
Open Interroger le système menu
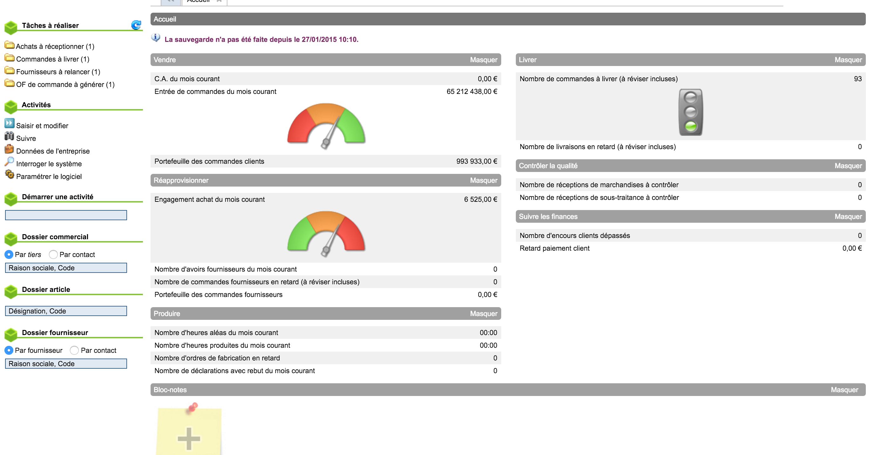click(x=49, y=164)
